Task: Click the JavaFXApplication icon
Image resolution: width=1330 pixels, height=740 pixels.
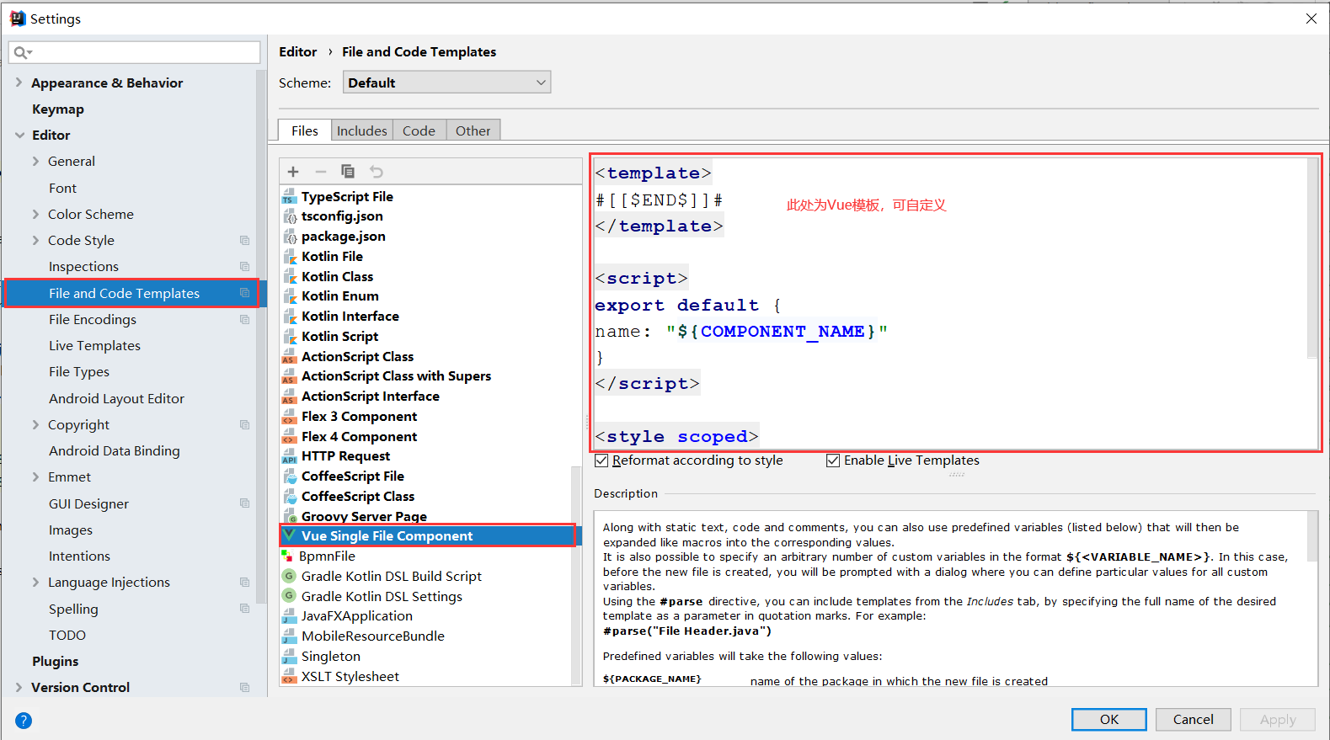Action: pyautogui.click(x=289, y=616)
